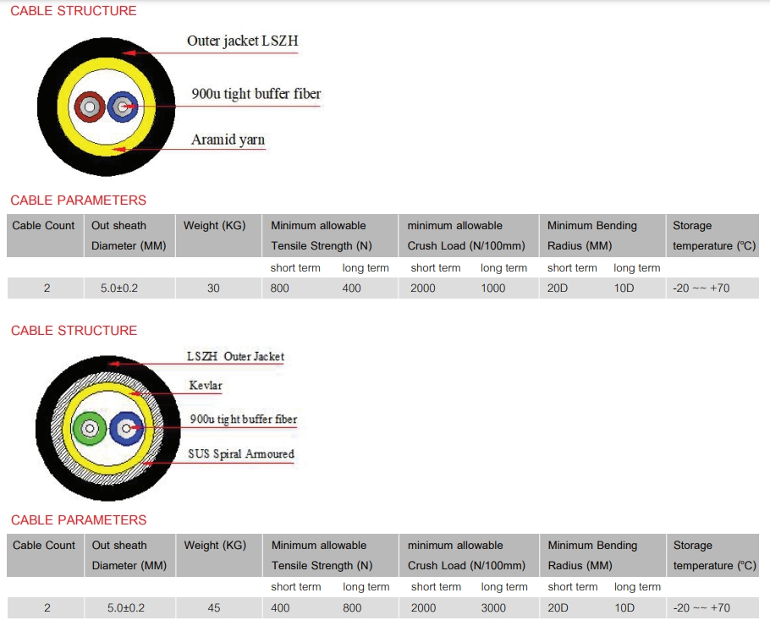Image resolution: width=770 pixels, height=626 pixels.
Task: Click the 'SUS Spiral Armoured' label
Action: (x=240, y=454)
